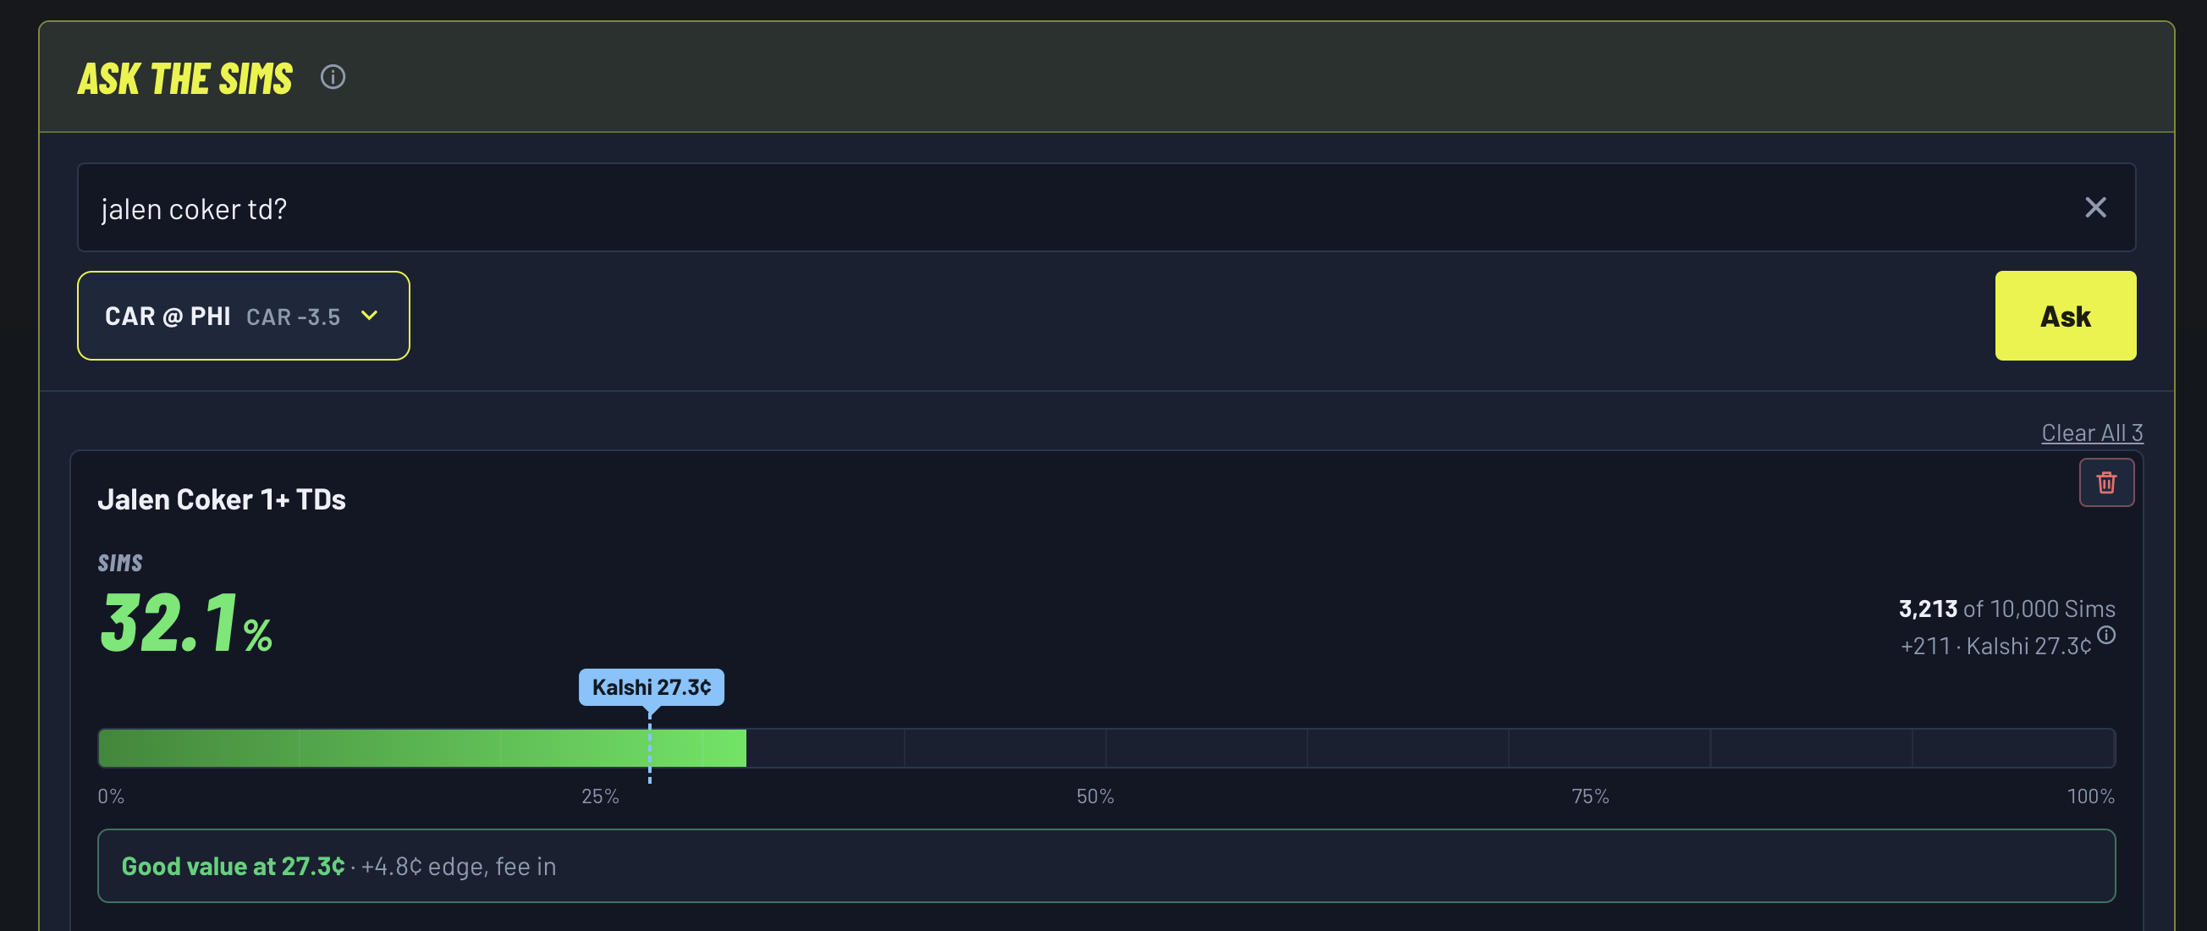Click the Good value at 27.3¢ banner
The width and height of the screenshot is (2207, 931).
[1106, 865]
